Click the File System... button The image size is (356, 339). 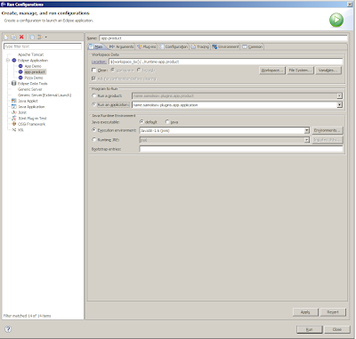[300, 70]
